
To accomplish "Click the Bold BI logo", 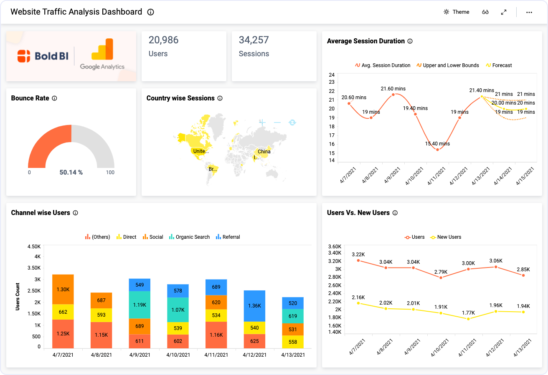I will tap(43, 56).
